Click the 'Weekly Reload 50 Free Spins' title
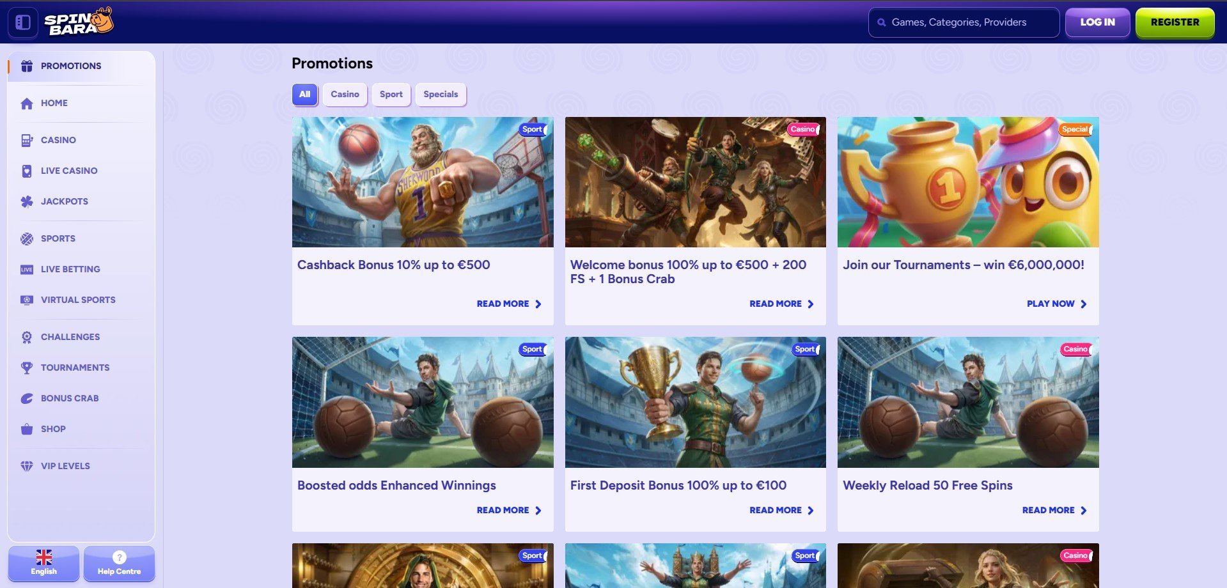This screenshot has height=588, width=1227. [x=928, y=486]
